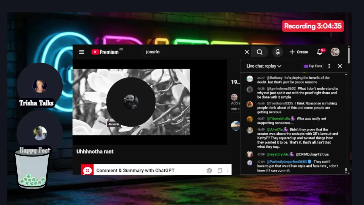This screenshot has height=205, width=364.
Task: Jump to chat timestamp 46:30
Action: click(x=261, y=89)
